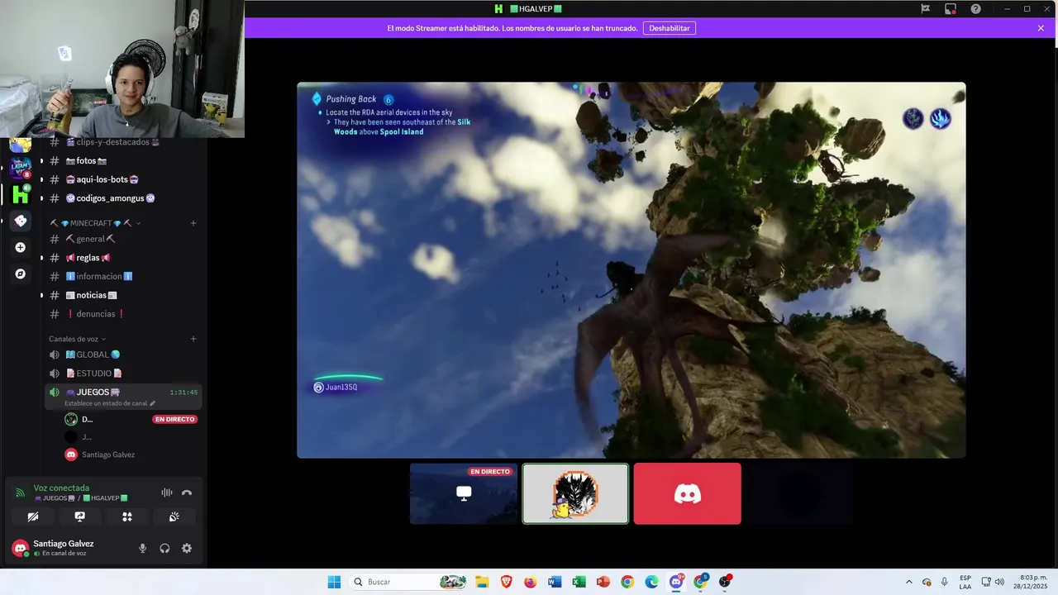This screenshot has width=1058, height=595.
Task: Toggle the camera button in voice panel
Action: [33, 516]
